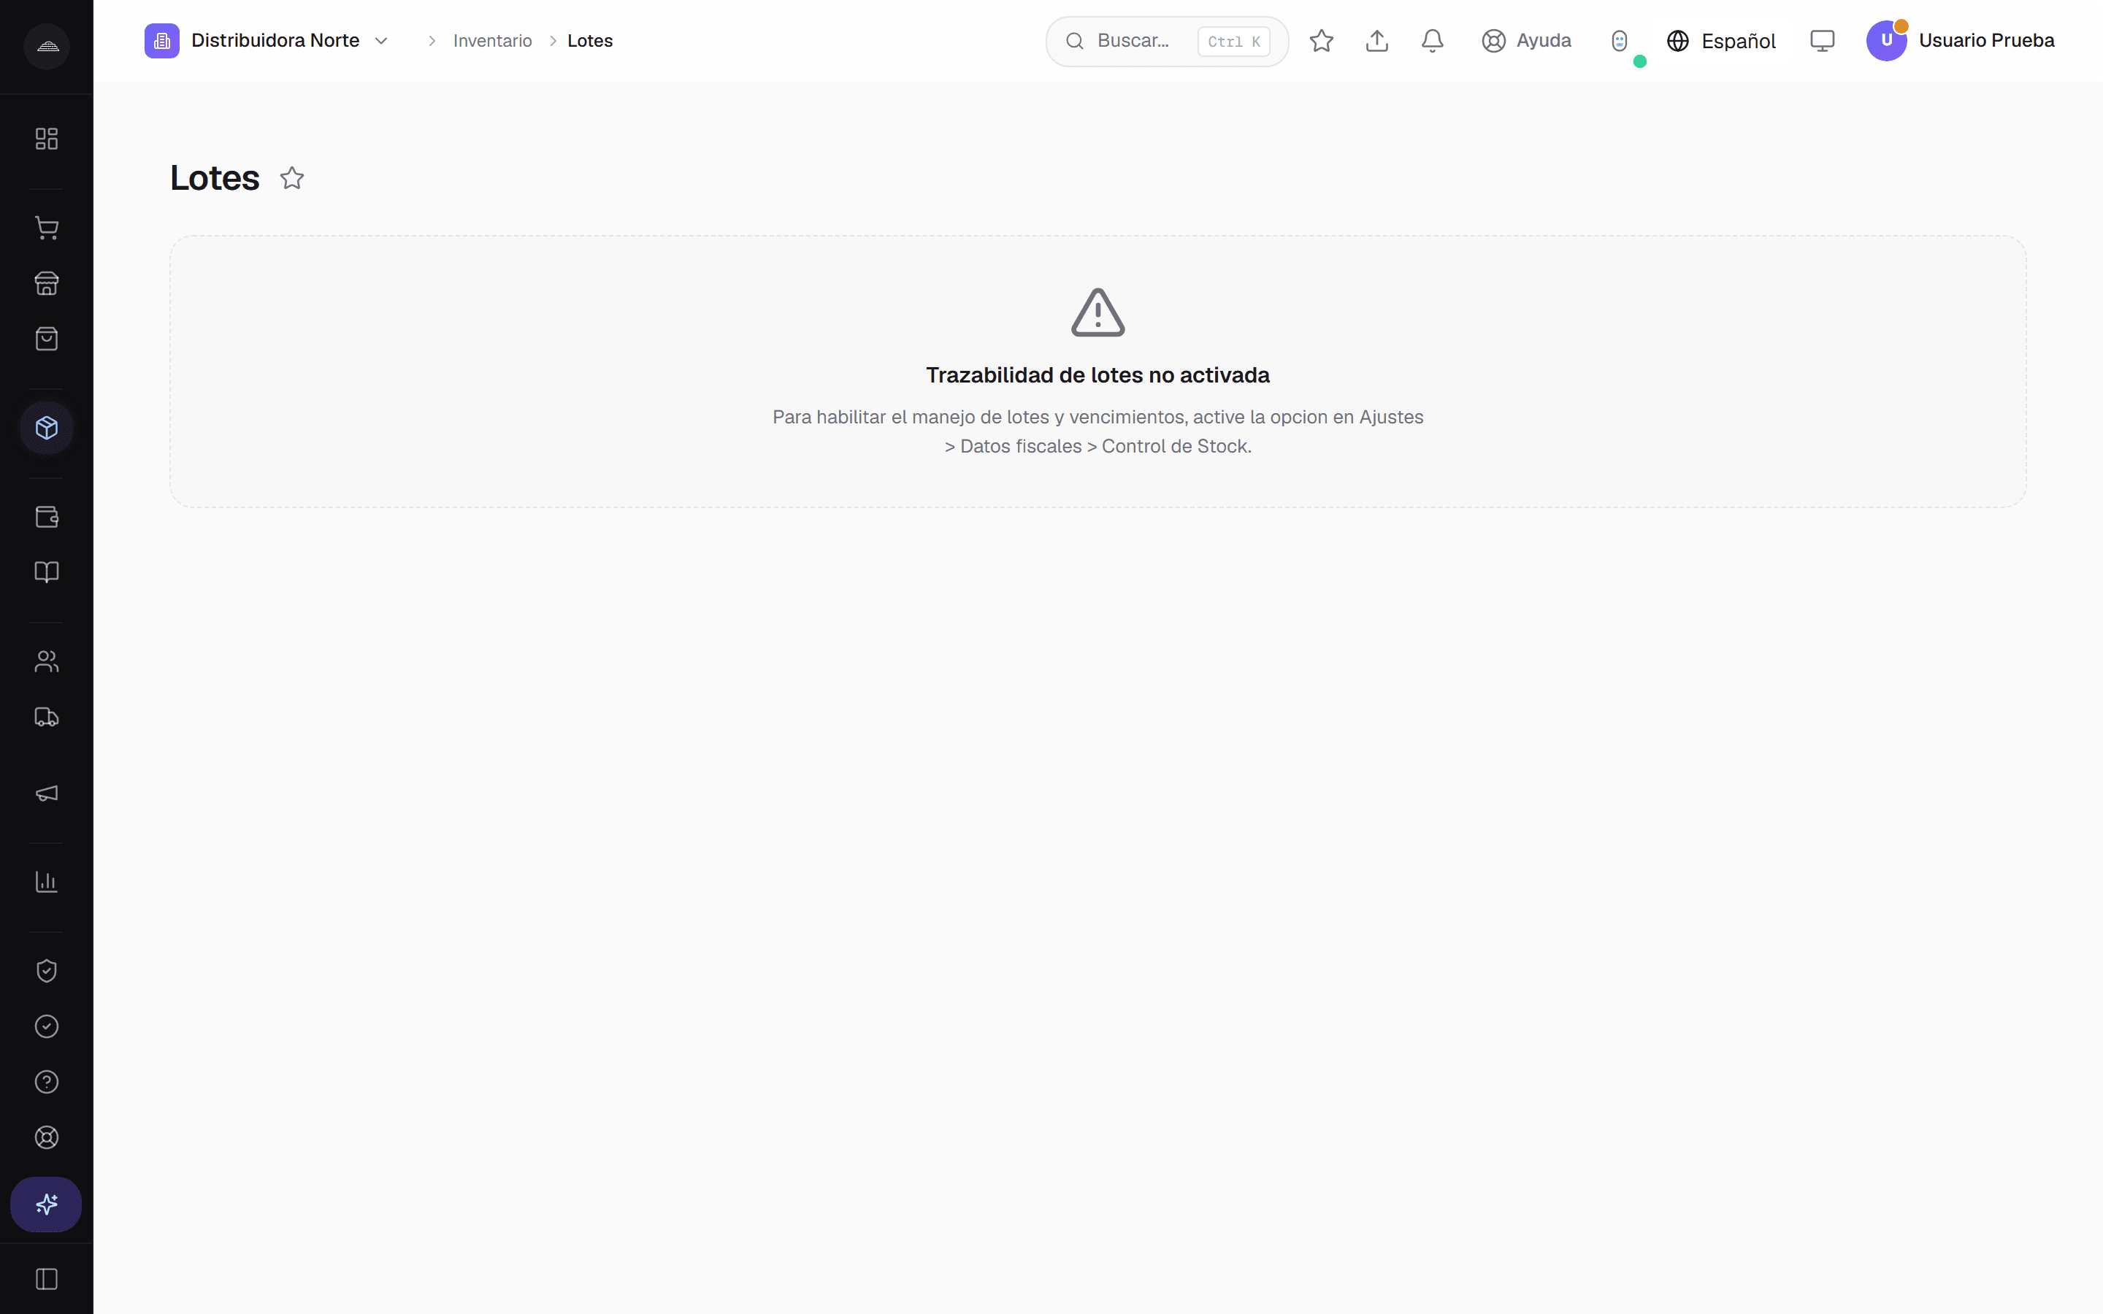Toggle favorite star next to Lotes title
The height and width of the screenshot is (1314, 2103).
292,178
